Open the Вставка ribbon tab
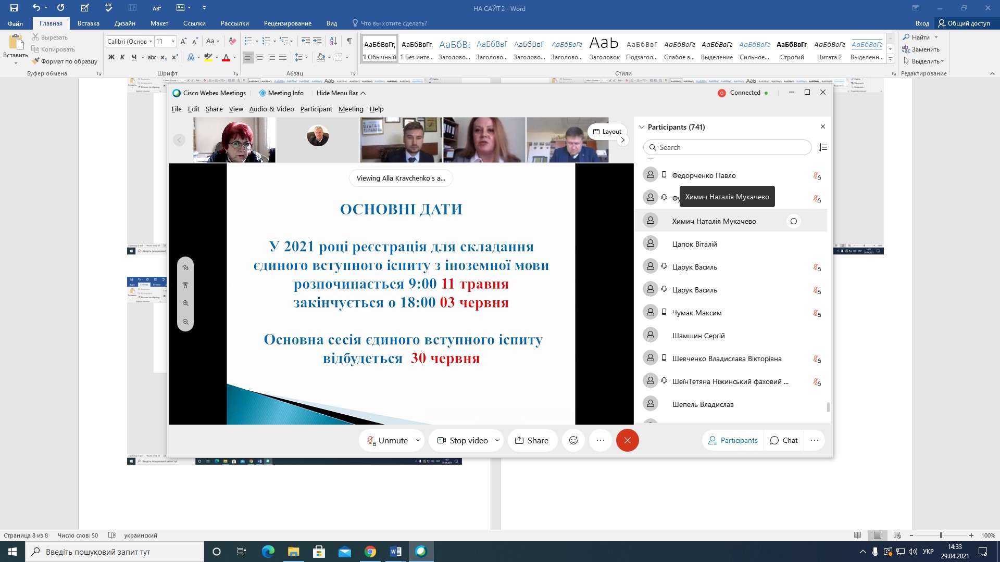The width and height of the screenshot is (1000, 562). click(x=88, y=23)
